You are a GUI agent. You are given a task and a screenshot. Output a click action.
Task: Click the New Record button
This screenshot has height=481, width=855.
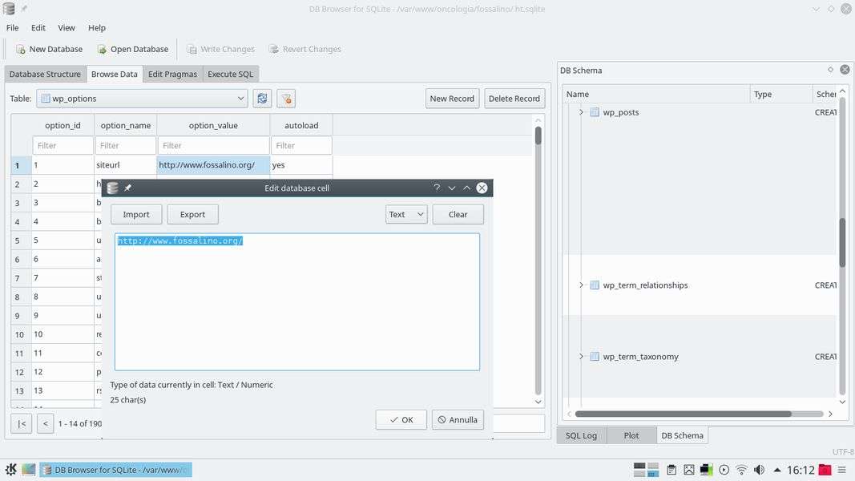click(452, 99)
